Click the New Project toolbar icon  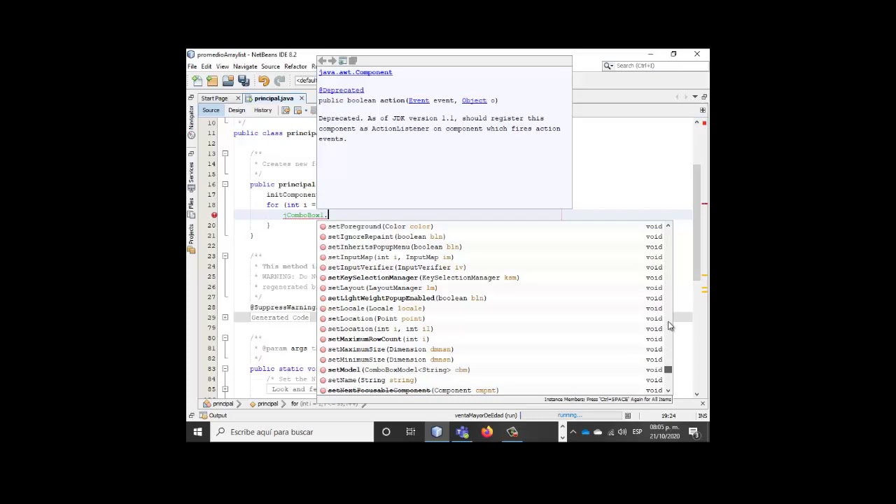pyautogui.click(x=212, y=81)
